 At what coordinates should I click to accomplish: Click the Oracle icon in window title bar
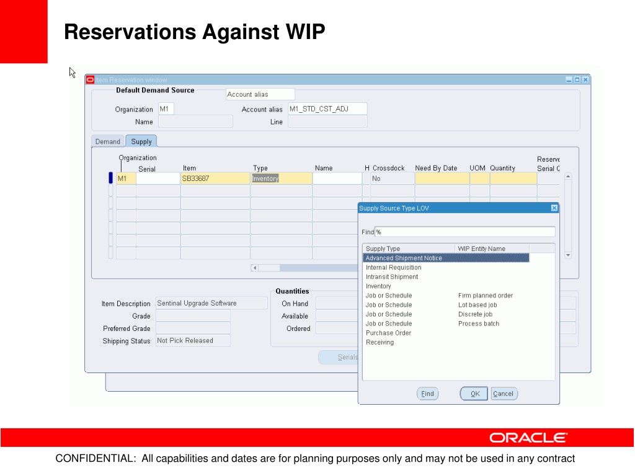point(91,80)
